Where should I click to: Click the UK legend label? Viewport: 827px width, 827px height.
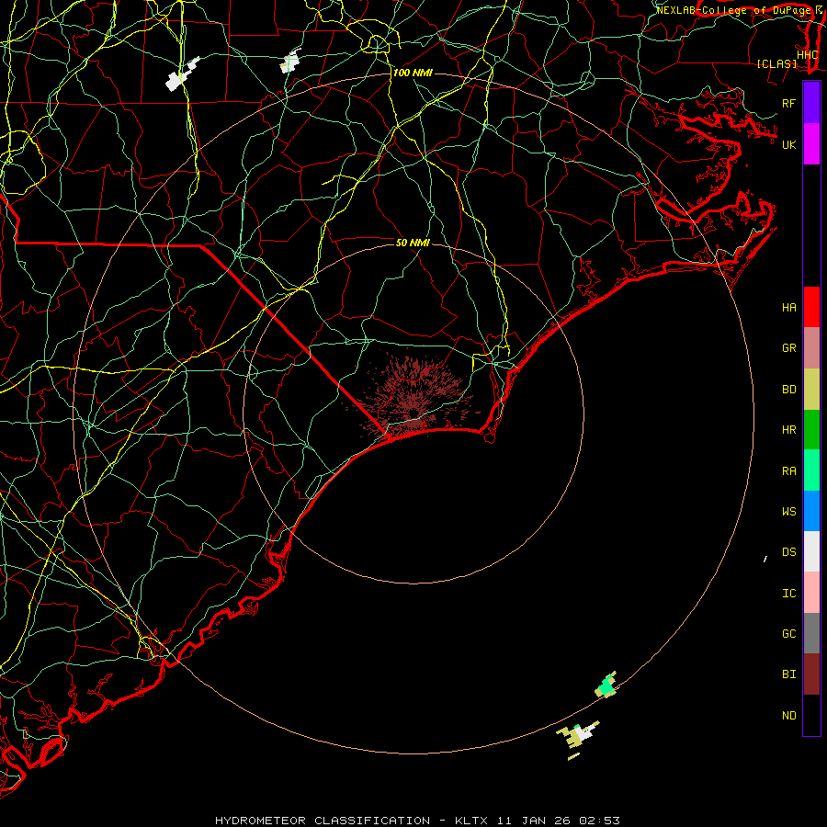point(788,144)
